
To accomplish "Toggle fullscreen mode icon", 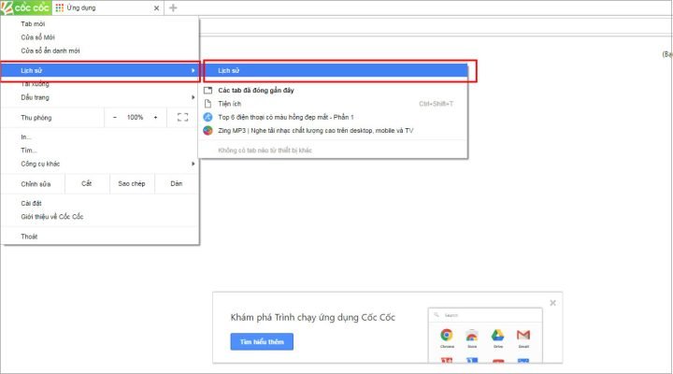I will pos(183,117).
